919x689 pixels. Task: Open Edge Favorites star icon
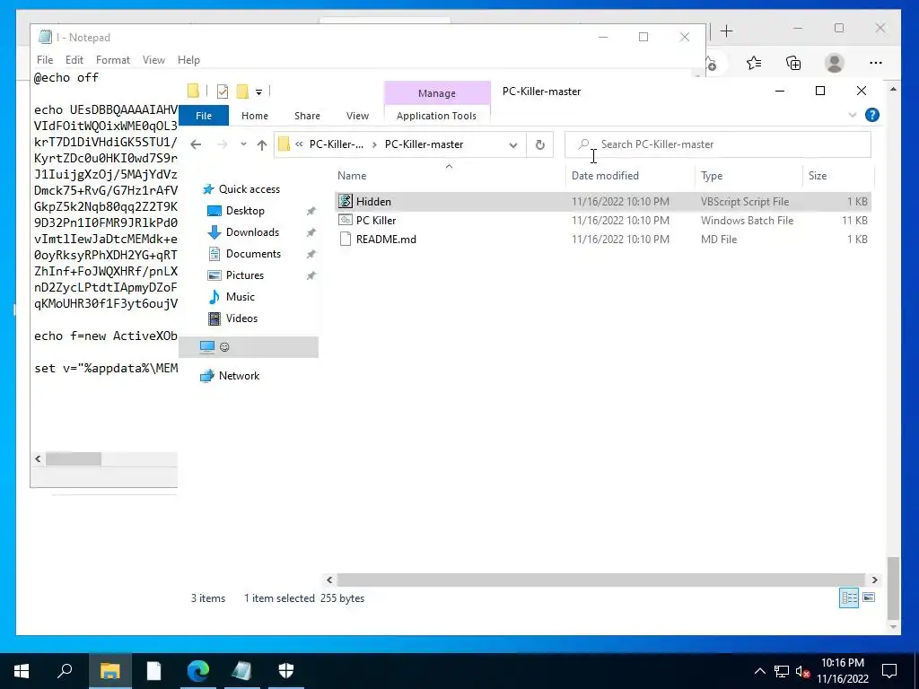point(754,63)
